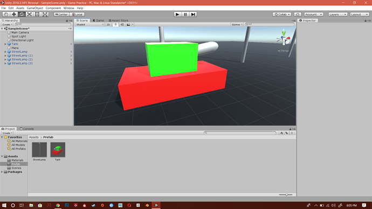Image resolution: width=372 pixels, height=209 pixels.
Task: Toggle Persp projection label
Action: (x=283, y=51)
